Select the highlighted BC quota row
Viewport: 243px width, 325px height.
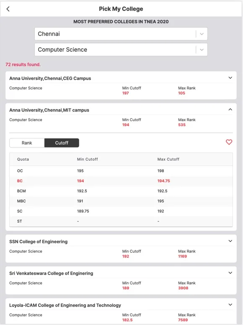(x=121, y=181)
